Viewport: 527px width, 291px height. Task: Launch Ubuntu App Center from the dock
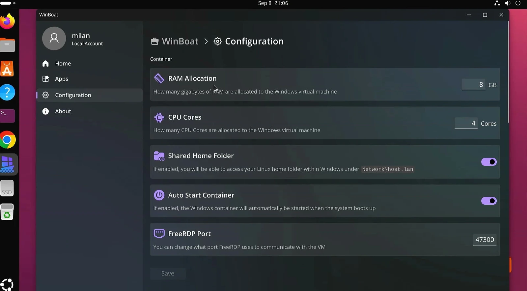point(7,69)
